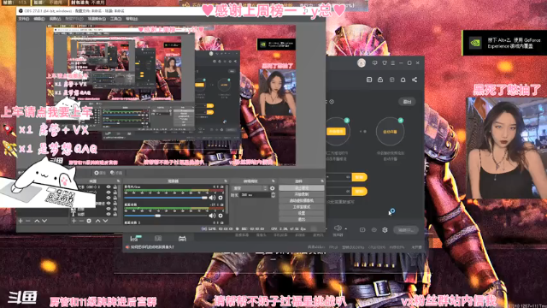Add a new source with plus icon
The image size is (547, 308).
click(x=74, y=221)
